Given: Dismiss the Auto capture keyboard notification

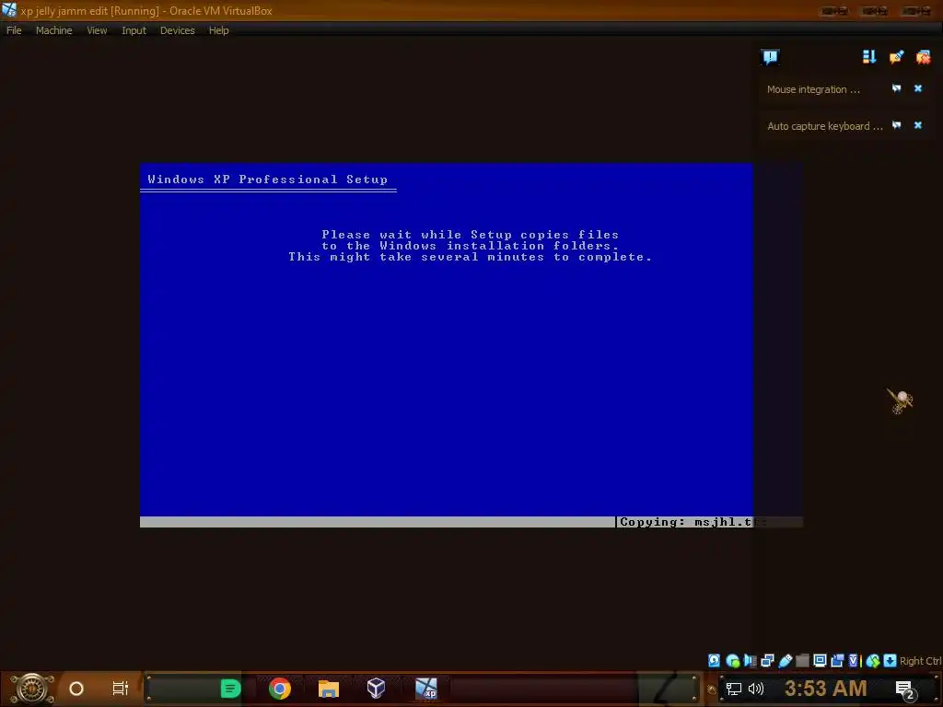Looking at the screenshot, I should (918, 125).
